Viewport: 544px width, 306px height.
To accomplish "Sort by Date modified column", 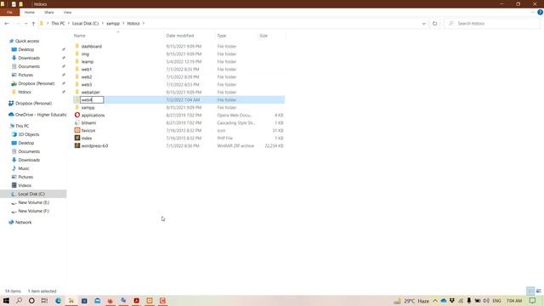I will [179, 36].
